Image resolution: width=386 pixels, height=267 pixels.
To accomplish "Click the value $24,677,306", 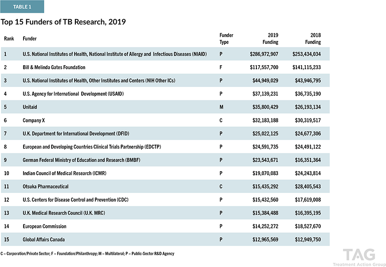I will pos(308,133).
